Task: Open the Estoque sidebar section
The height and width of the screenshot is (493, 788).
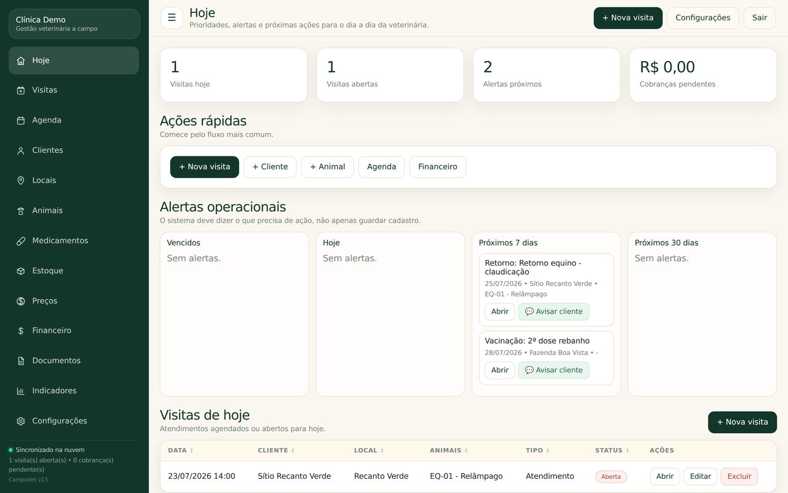Action: pyautogui.click(x=74, y=271)
